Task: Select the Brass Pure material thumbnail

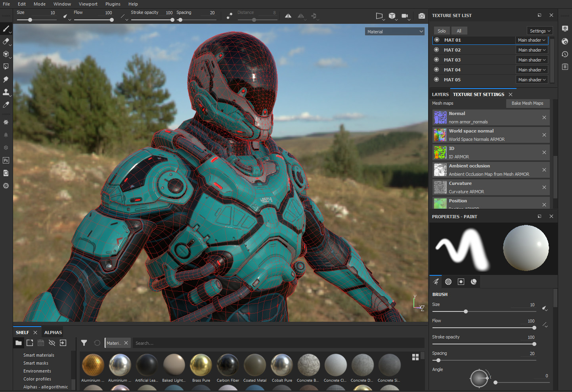Action: pos(201,365)
